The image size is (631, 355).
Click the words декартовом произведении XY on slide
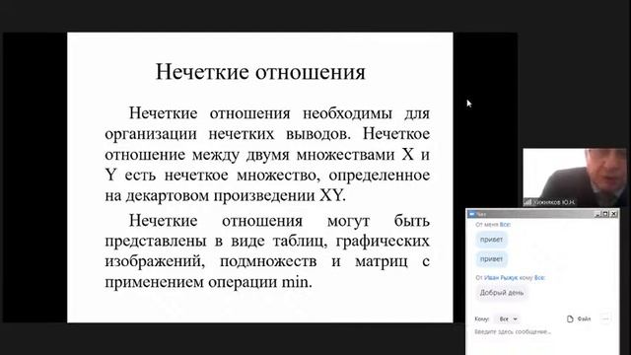[x=236, y=195]
